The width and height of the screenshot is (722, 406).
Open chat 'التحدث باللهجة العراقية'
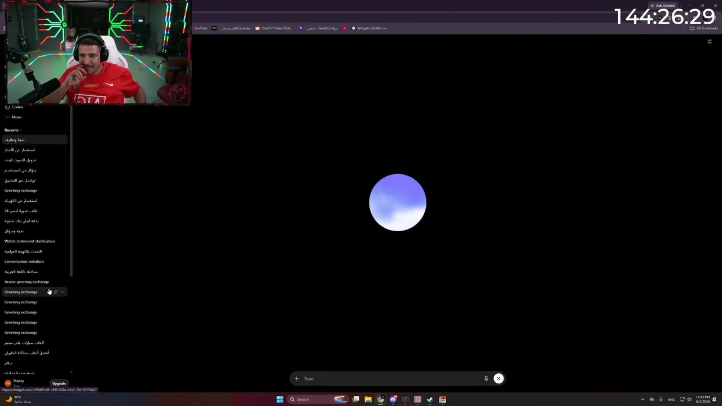click(34, 251)
